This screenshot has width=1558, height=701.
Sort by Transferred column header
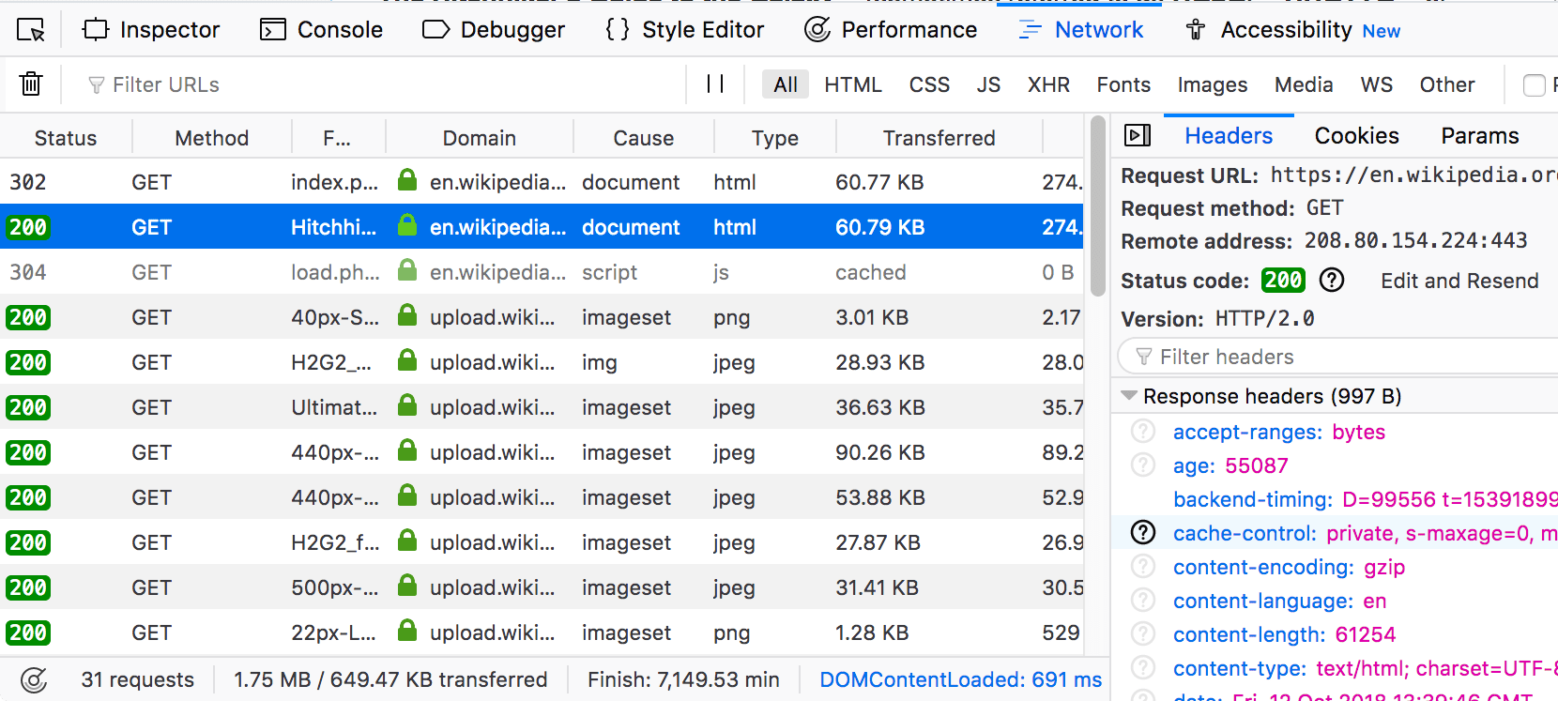click(939, 138)
